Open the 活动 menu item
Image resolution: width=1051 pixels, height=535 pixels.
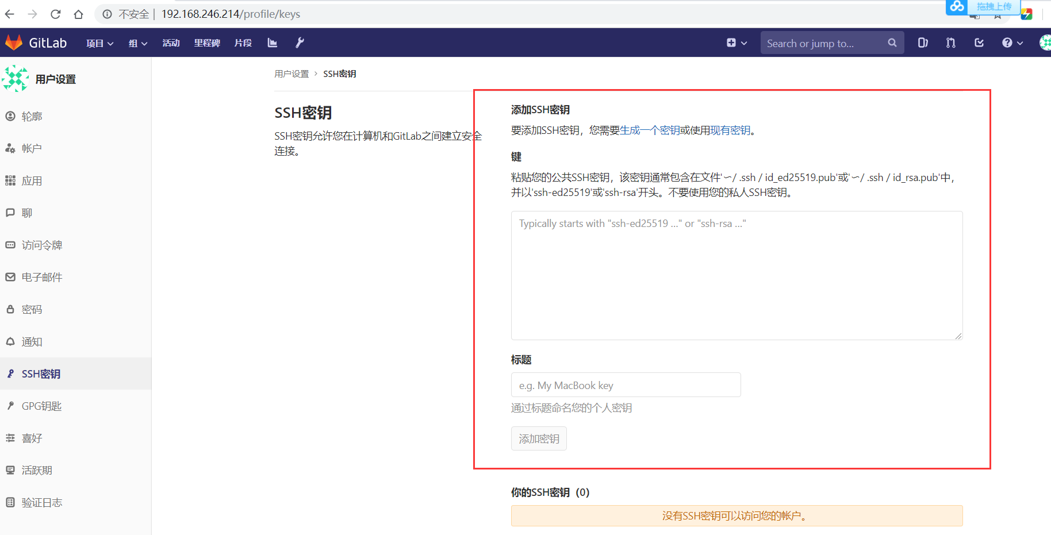[171, 43]
